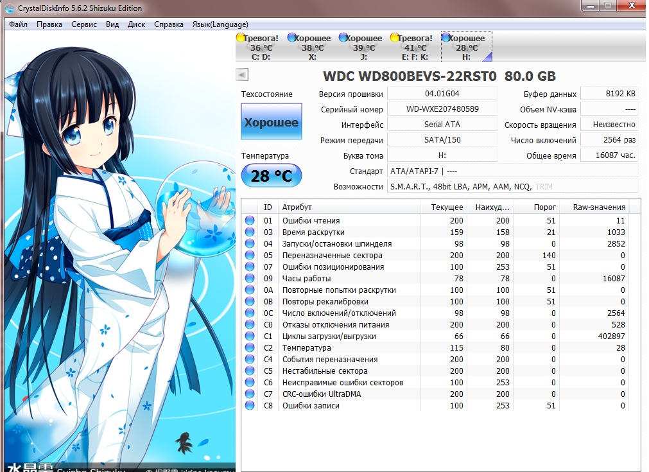Select disk C: D: with Тревога status

tap(261, 47)
